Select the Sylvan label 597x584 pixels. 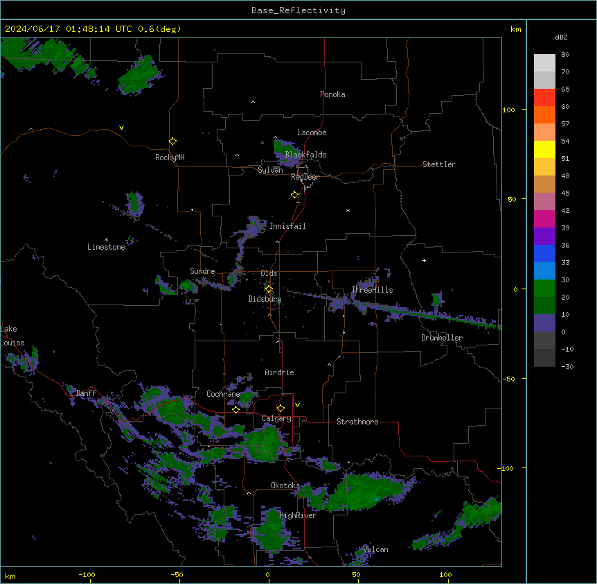tap(270, 170)
